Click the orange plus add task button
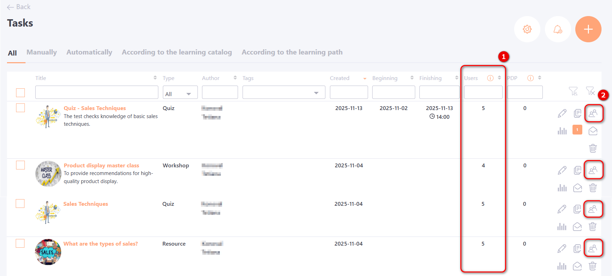 [x=588, y=29]
